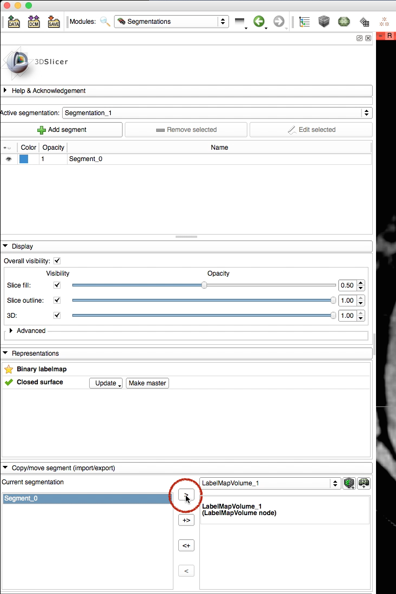Undock the module panel float icon
This screenshot has width=396, height=594.
pos(360,38)
